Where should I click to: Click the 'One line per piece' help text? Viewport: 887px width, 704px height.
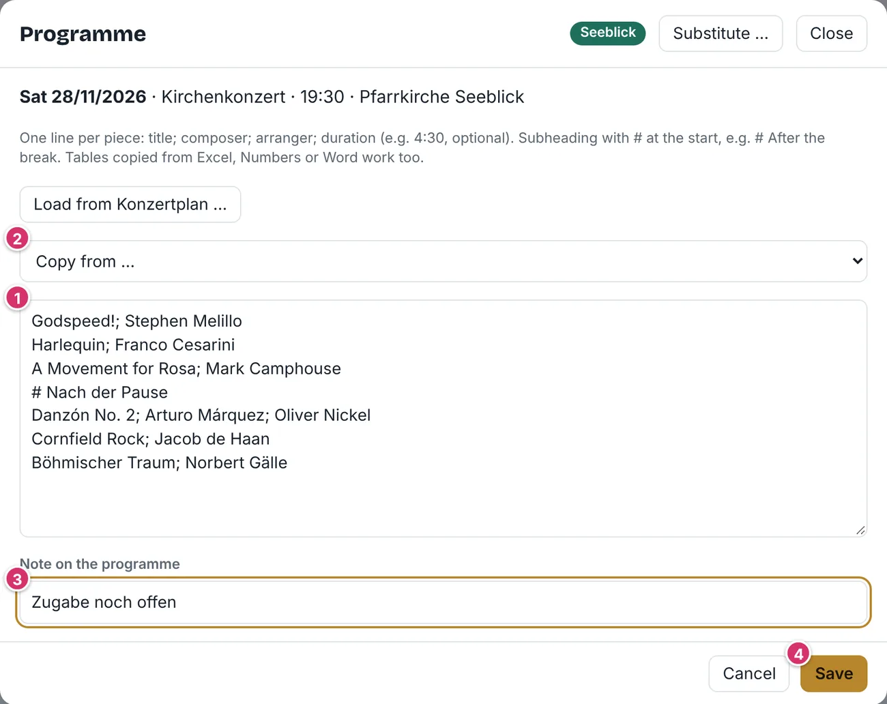point(422,147)
